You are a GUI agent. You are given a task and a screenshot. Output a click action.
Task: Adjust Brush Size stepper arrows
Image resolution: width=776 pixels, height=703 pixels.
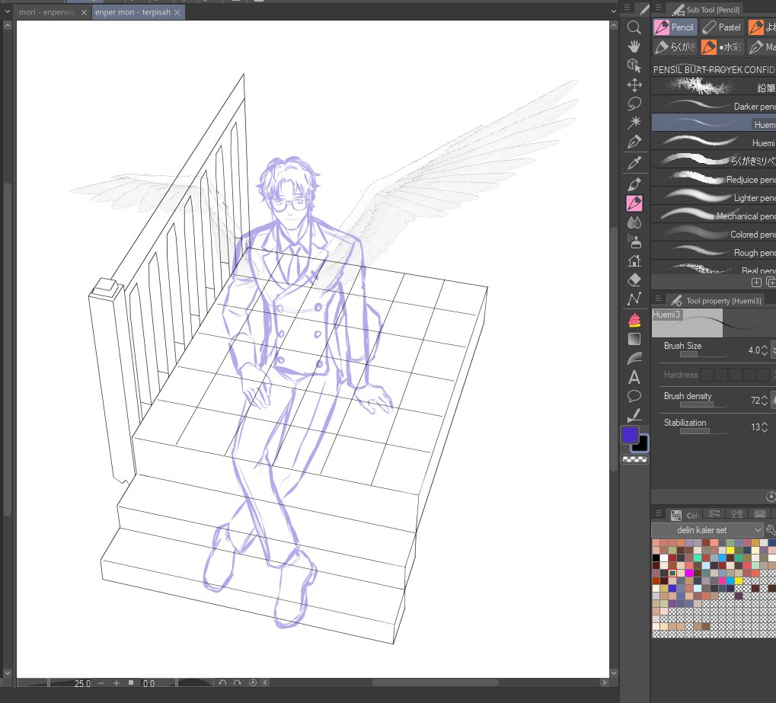765,350
